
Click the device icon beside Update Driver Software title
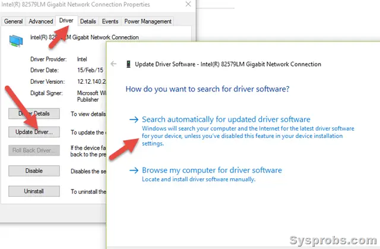pyautogui.click(x=128, y=64)
